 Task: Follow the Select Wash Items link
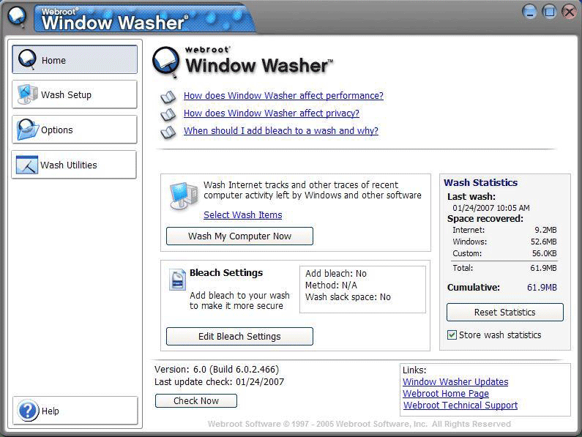[x=243, y=215]
